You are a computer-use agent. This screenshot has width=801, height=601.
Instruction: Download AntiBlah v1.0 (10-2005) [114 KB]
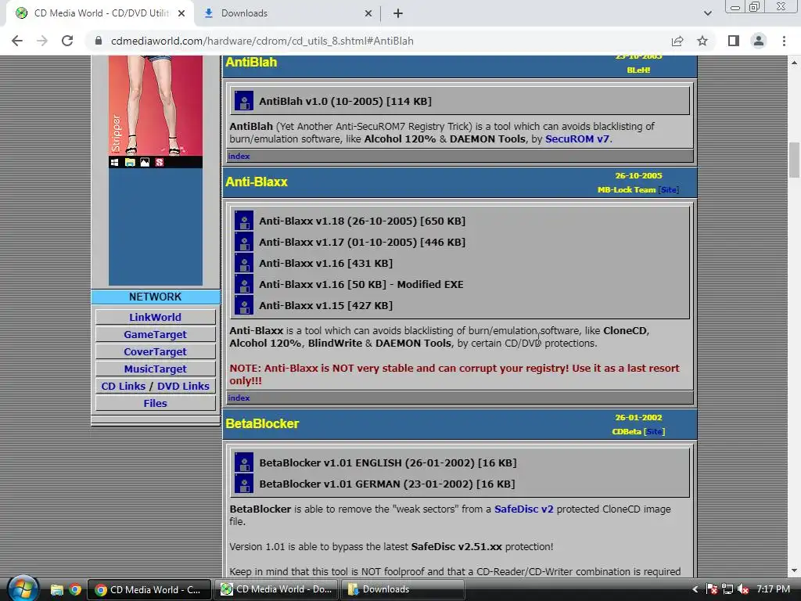pyautogui.click(x=345, y=101)
